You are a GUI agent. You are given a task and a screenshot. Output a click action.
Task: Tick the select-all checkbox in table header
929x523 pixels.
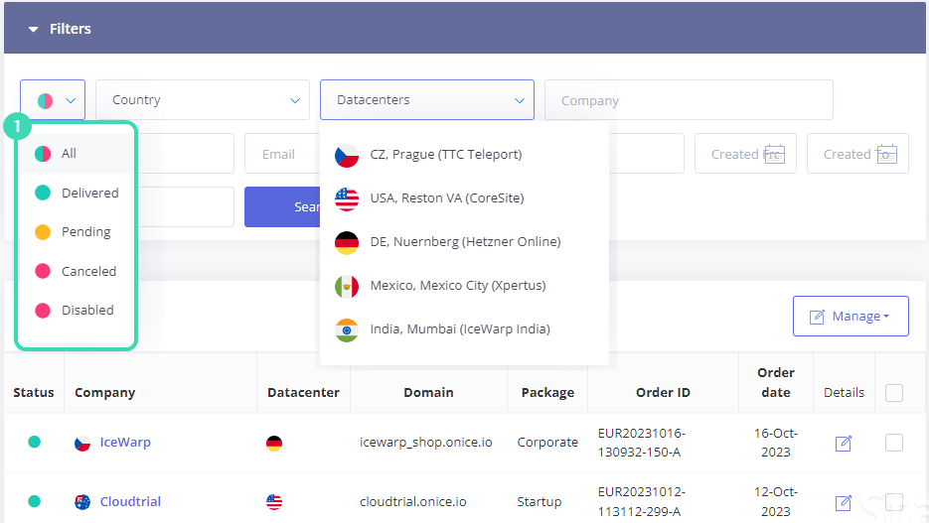(894, 393)
